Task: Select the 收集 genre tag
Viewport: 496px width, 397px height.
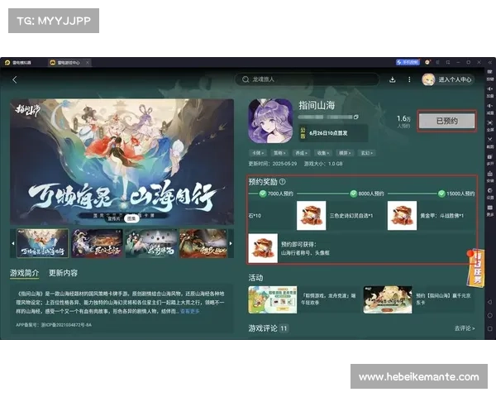Action: point(323,153)
